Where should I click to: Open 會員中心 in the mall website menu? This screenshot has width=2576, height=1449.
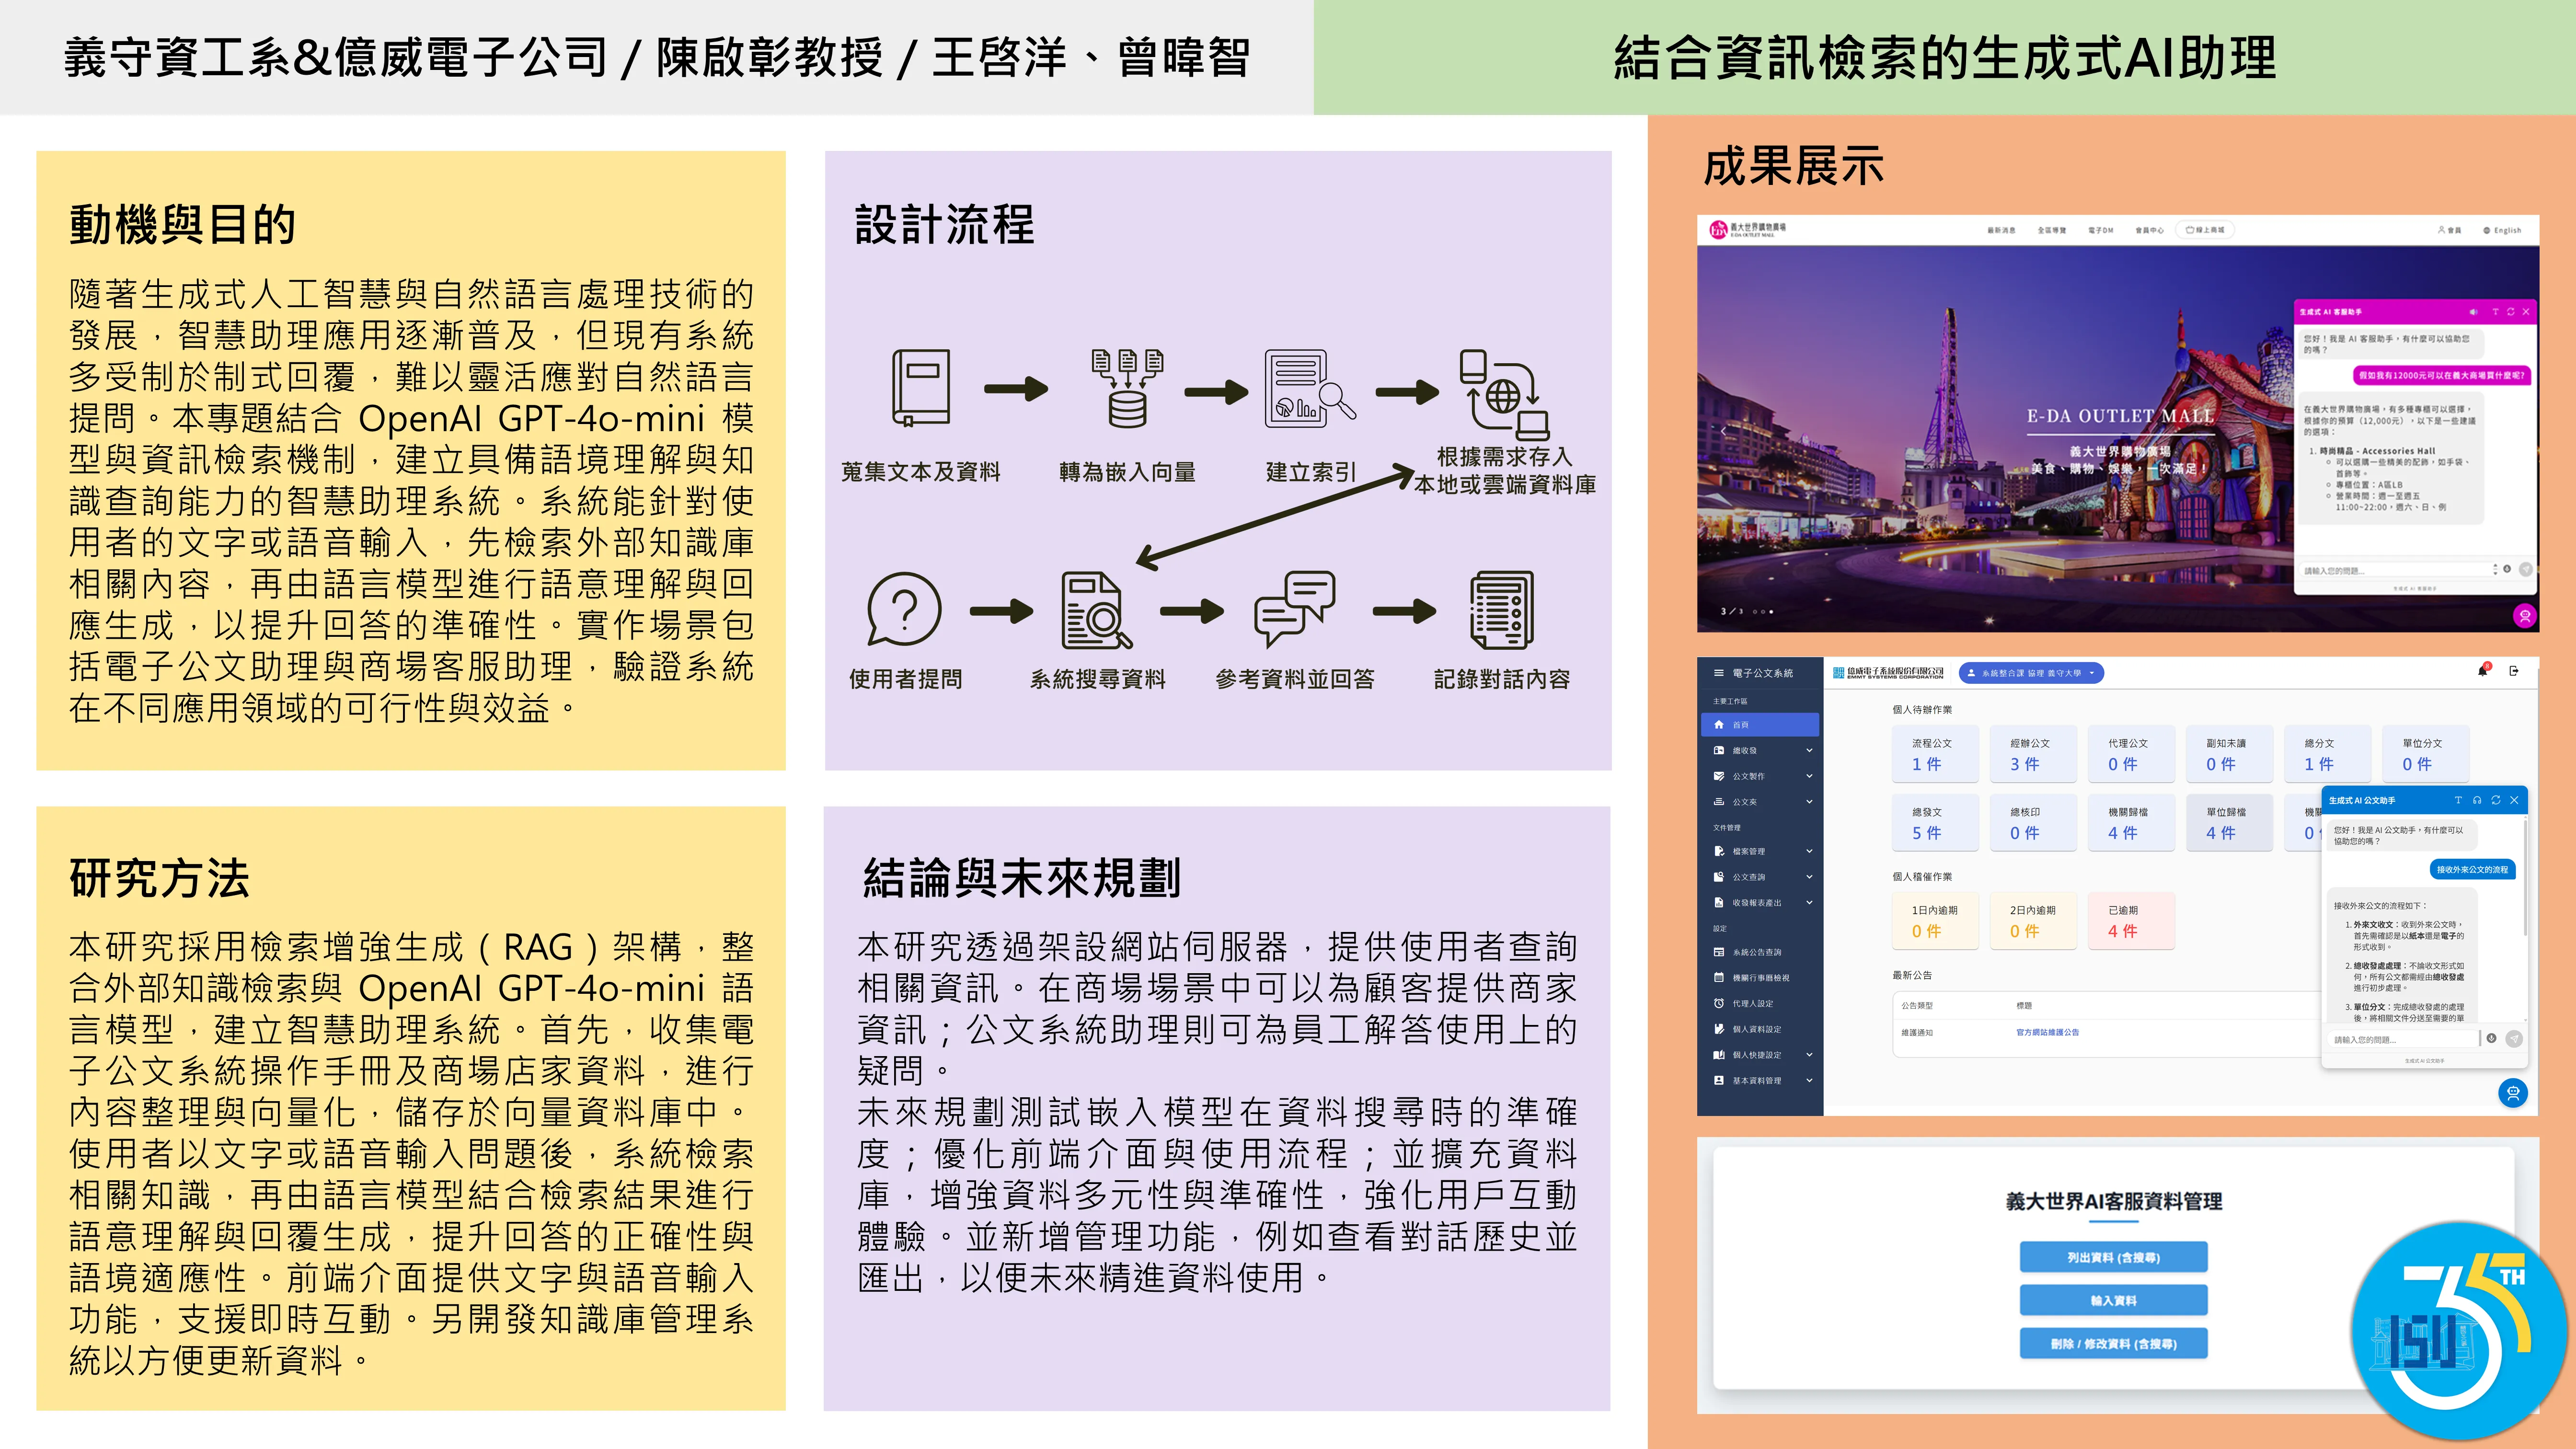coord(2150,230)
